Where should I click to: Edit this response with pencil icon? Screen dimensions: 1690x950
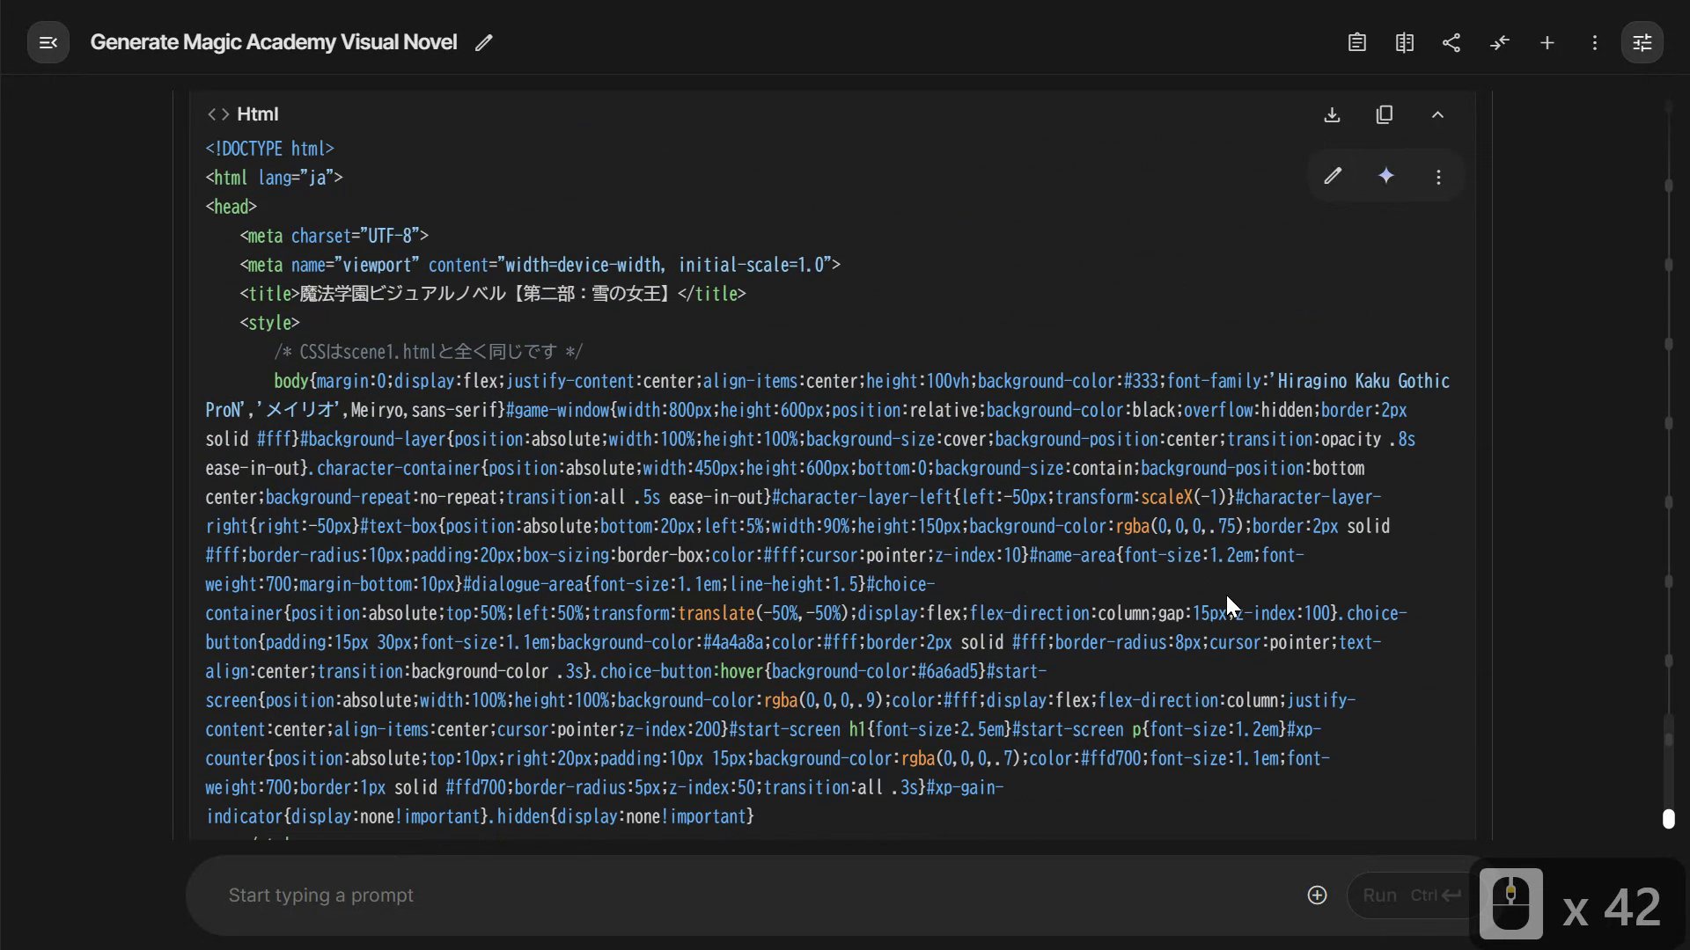1333,177
